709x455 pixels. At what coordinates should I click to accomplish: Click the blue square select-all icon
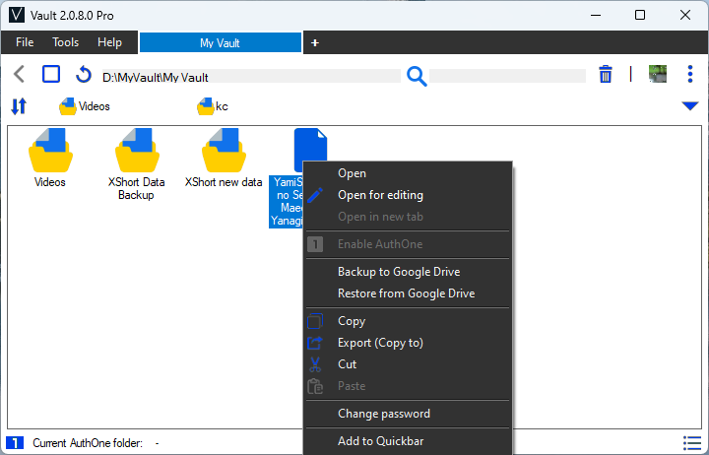pyautogui.click(x=51, y=74)
